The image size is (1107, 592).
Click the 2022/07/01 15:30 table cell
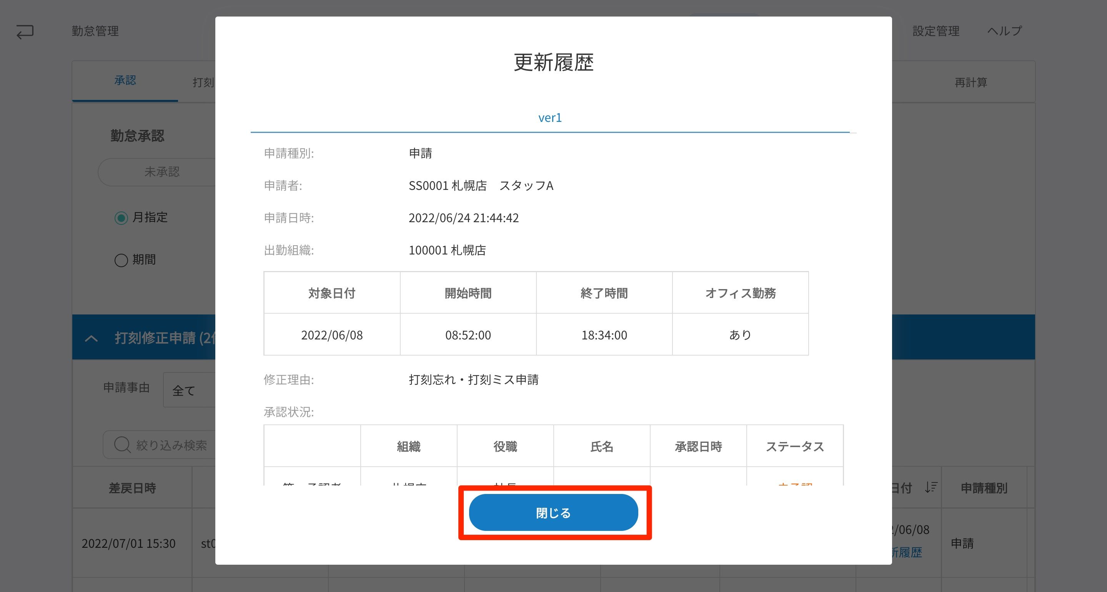click(128, 544)
